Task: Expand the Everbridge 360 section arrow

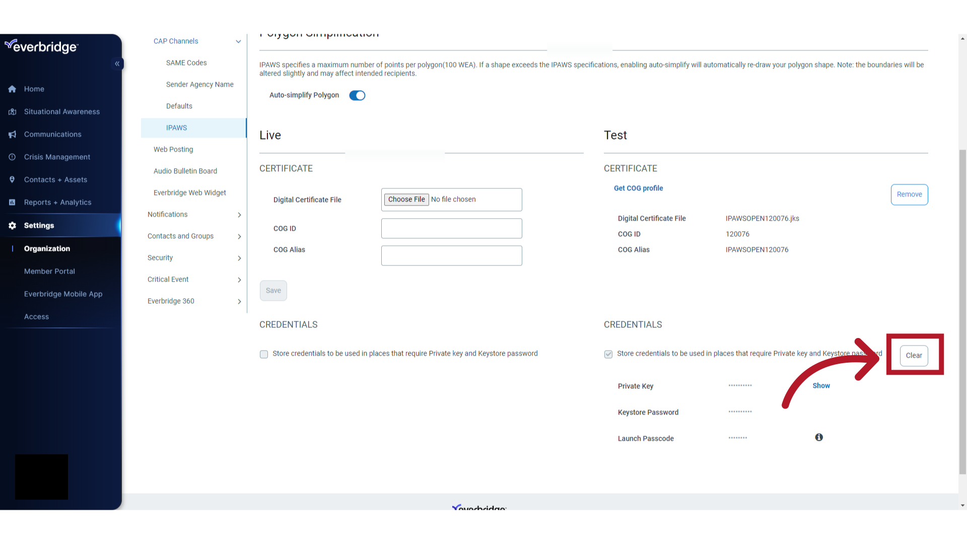Action: pos(239,302)
